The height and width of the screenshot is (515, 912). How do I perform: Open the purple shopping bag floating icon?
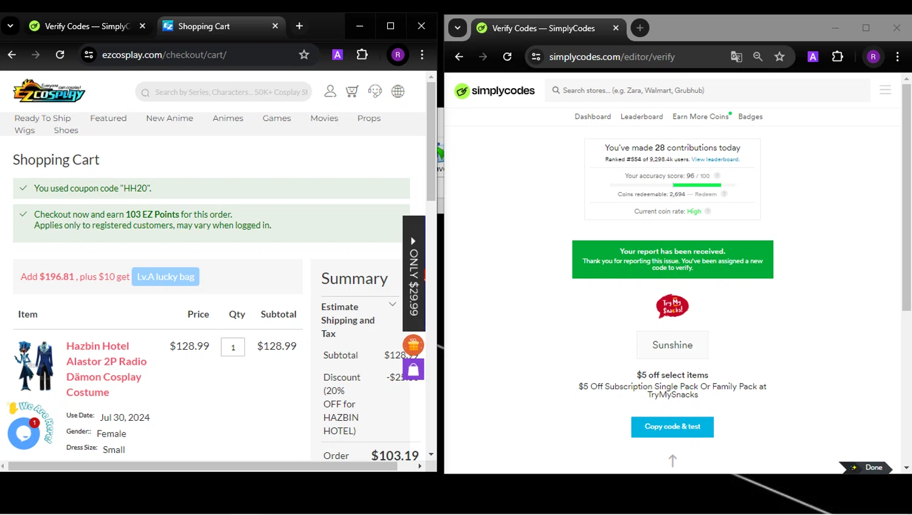coord(413,369)
